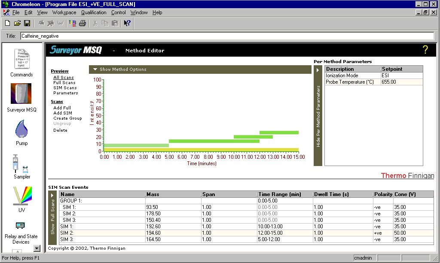440x263 pixels.
Task: Click the Title field containing Caffeine_negative
Action: pos(227,36)
